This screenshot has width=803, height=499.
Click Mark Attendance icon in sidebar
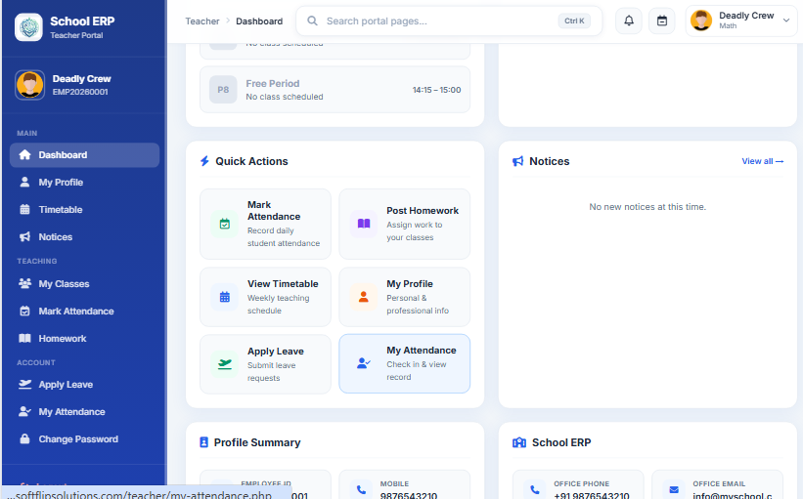tap(24, 311)
